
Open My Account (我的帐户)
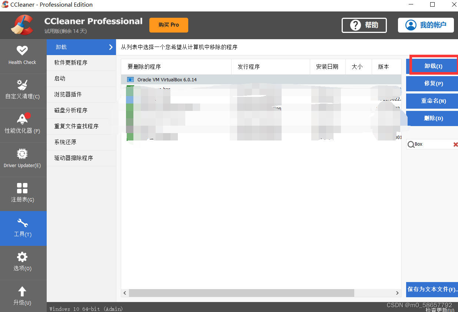click(x=426, y=25)
